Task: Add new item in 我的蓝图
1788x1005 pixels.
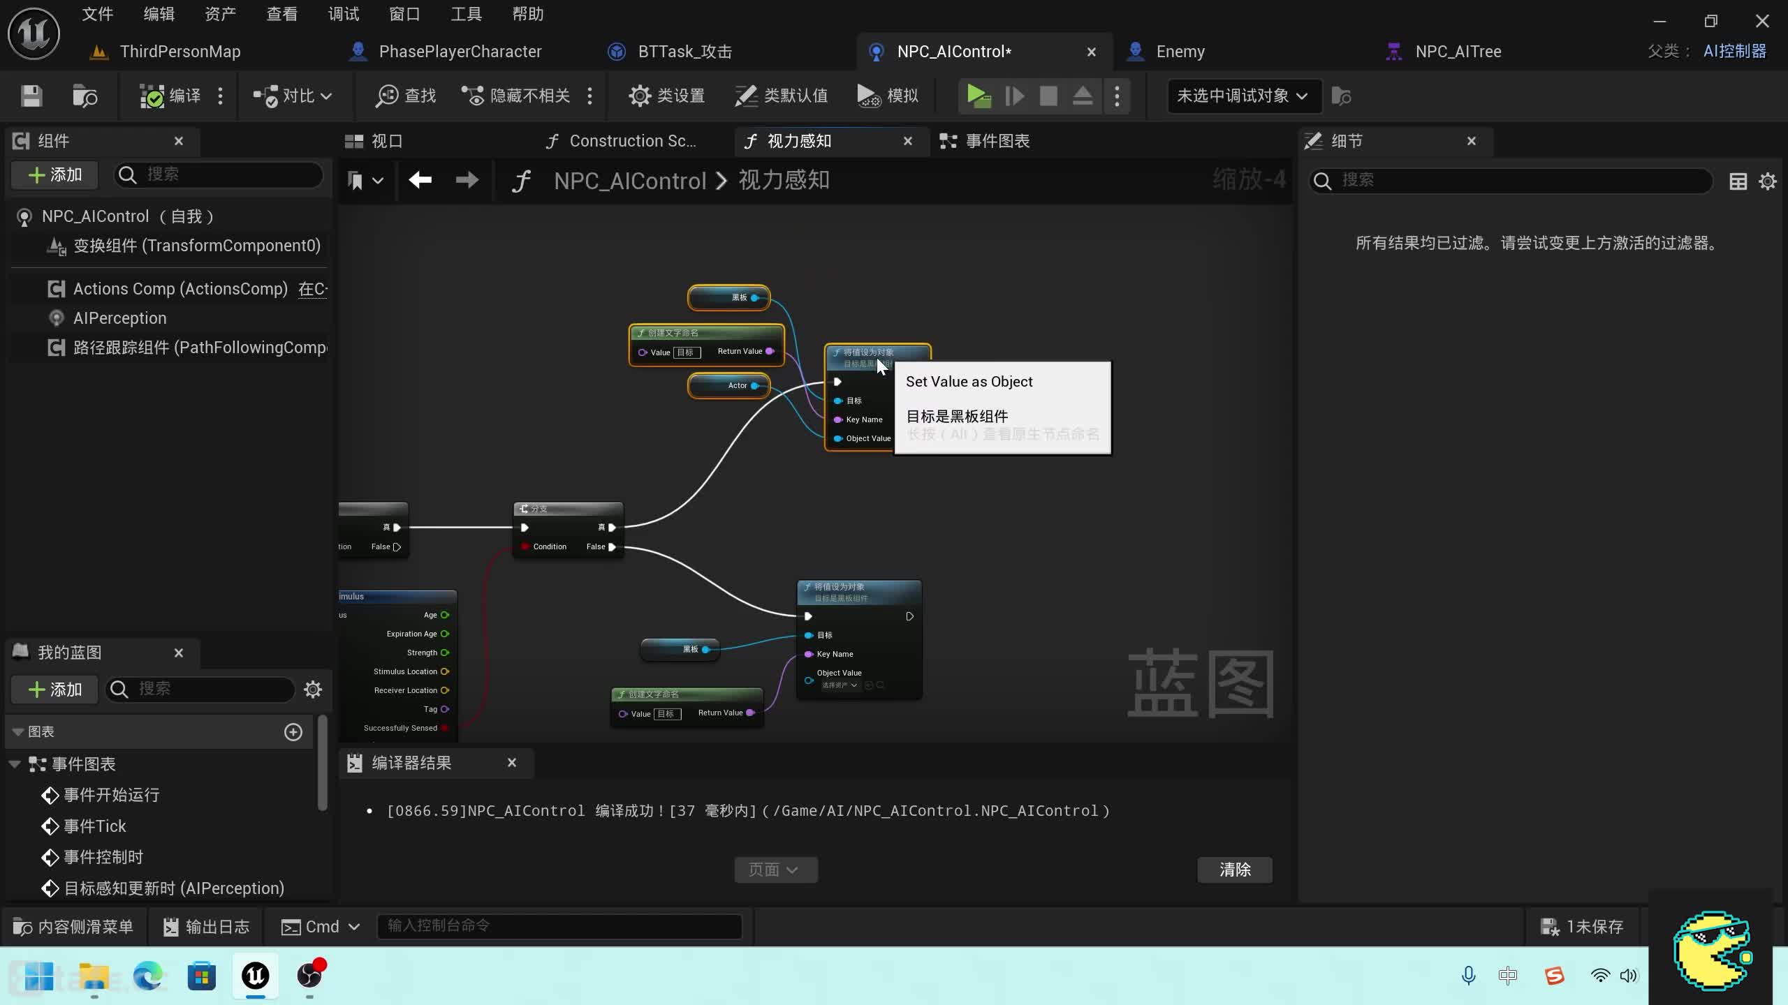Action: click(x=55, y=690)
